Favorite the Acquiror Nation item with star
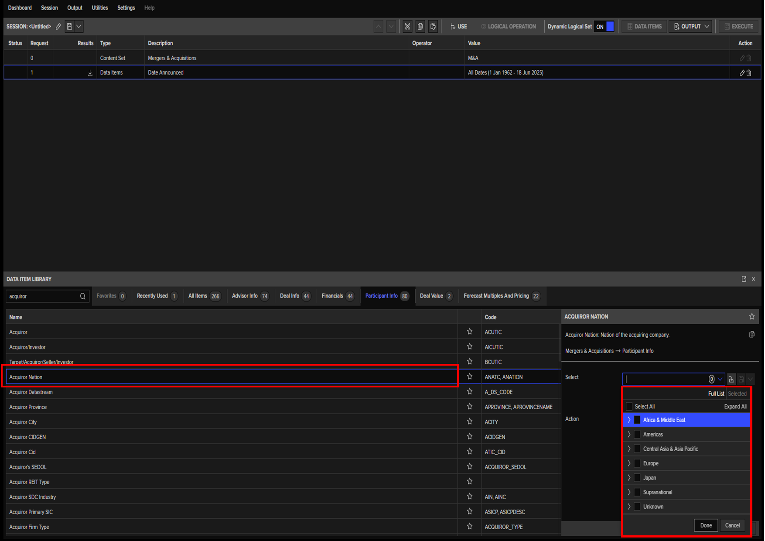765x541 pixels. (470, 377)
